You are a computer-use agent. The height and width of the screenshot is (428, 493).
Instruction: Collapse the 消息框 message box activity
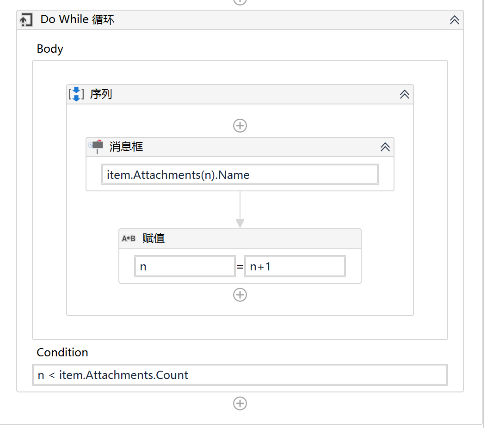[x=385, y=147]
